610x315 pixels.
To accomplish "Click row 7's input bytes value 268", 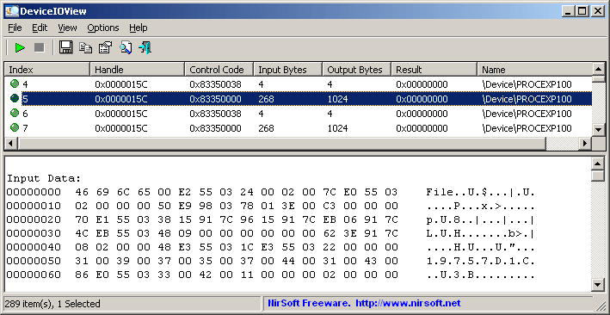I will (266, 128).
